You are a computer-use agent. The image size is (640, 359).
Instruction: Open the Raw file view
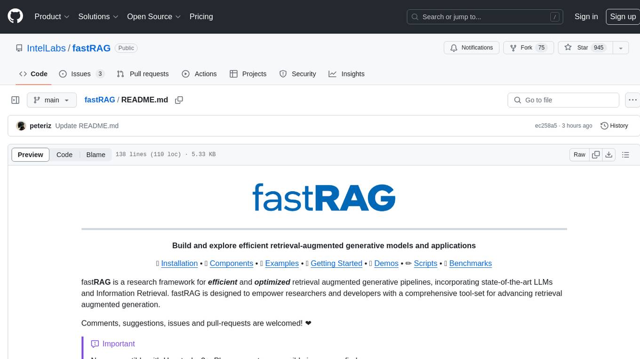click(579, 155)
